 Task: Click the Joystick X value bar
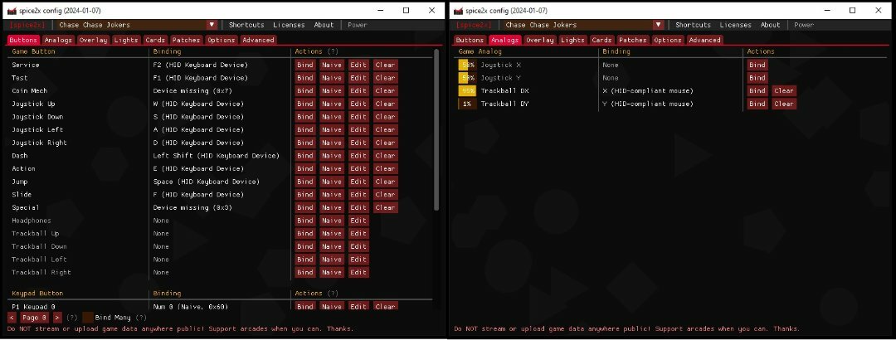467,65
